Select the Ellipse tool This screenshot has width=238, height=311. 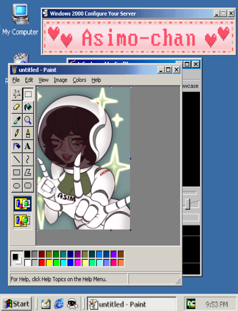click(17, 186)
